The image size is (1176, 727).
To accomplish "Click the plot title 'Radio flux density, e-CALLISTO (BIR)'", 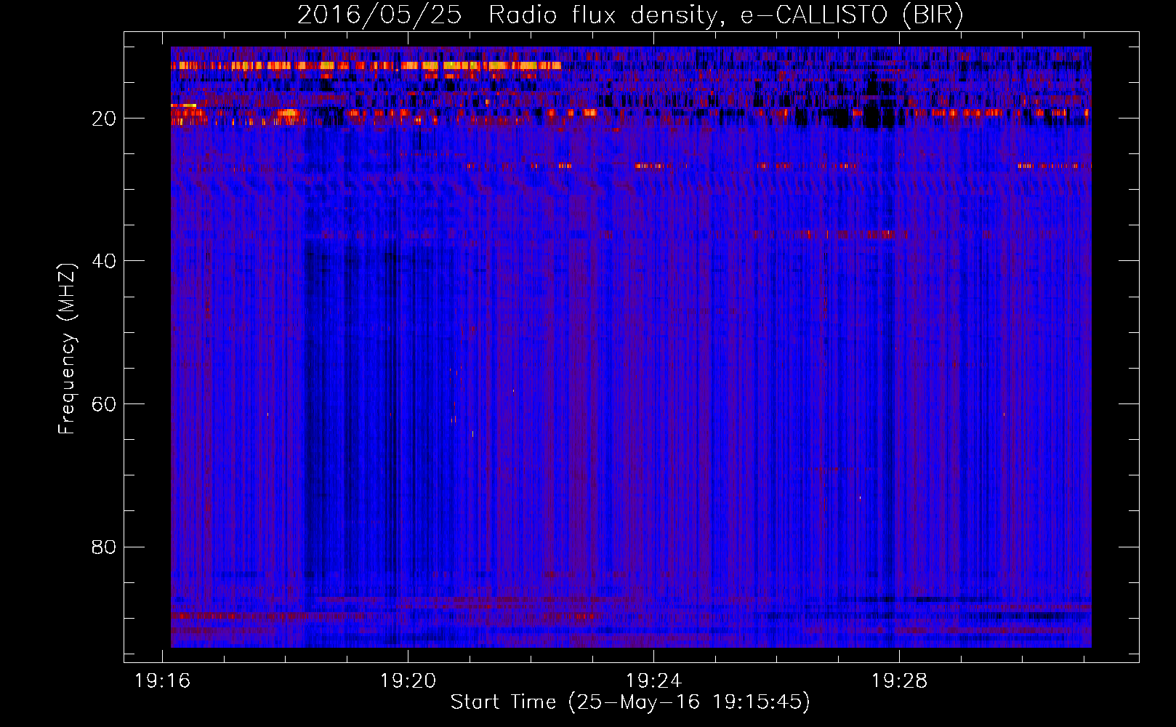I will pos(726,15).
